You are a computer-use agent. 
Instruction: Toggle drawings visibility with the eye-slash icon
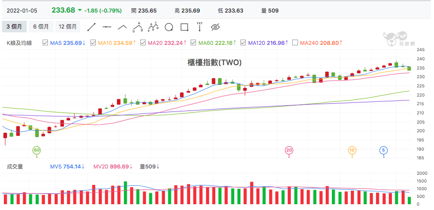tap(215, 27)
